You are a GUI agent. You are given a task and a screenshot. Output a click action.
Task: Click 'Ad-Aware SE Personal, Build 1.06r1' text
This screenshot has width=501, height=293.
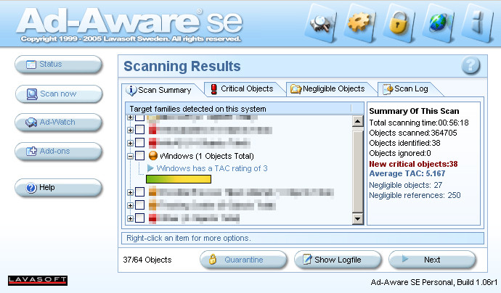coord(434,282)
